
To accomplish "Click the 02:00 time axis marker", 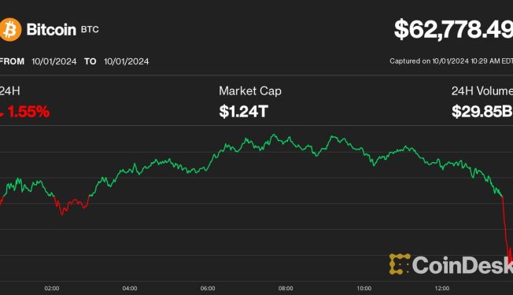I will coord(52,289).
